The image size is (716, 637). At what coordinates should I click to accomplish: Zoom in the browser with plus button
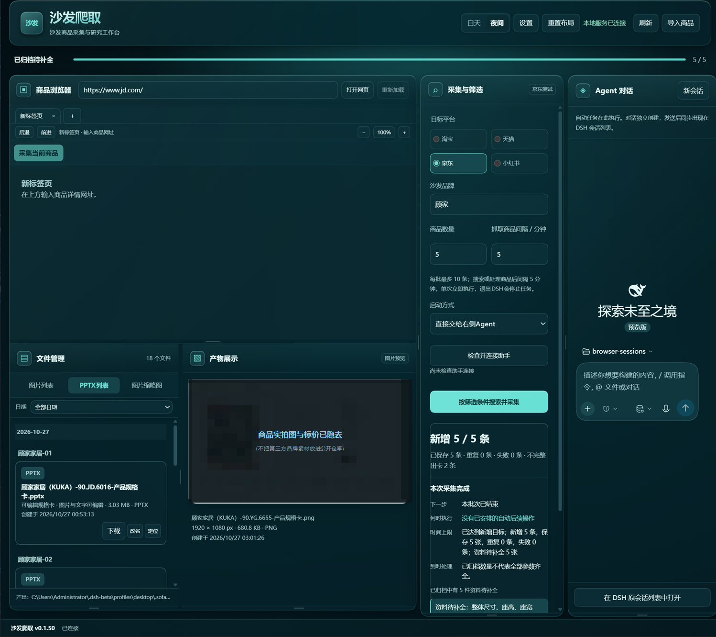point(404,133)
